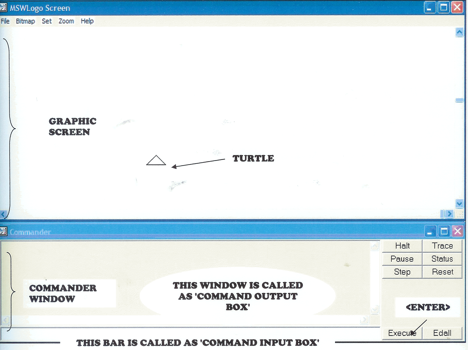Open the Set menu
This screenshot has width=468, height=350.
[x=47, y=21]
